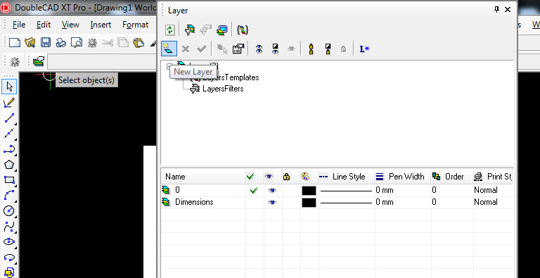This screenshot has height=278, width=540.
Task: Toggle visibility eye of layer 0
Action: [272, 191]
